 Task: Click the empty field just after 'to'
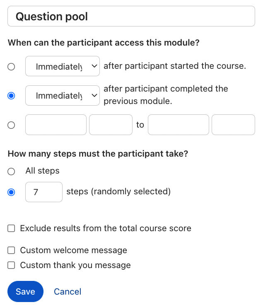179,125
